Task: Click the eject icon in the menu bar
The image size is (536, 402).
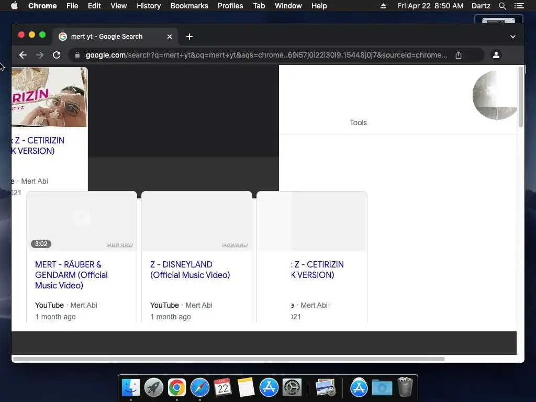Action: 383,6
